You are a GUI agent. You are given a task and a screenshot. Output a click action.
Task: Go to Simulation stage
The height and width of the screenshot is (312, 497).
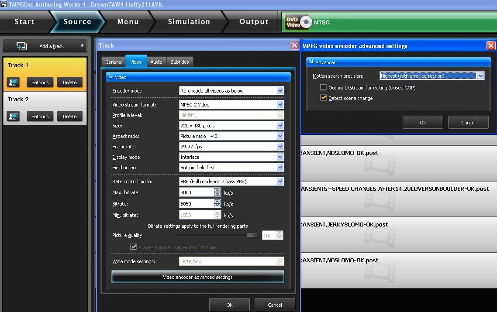189,21
